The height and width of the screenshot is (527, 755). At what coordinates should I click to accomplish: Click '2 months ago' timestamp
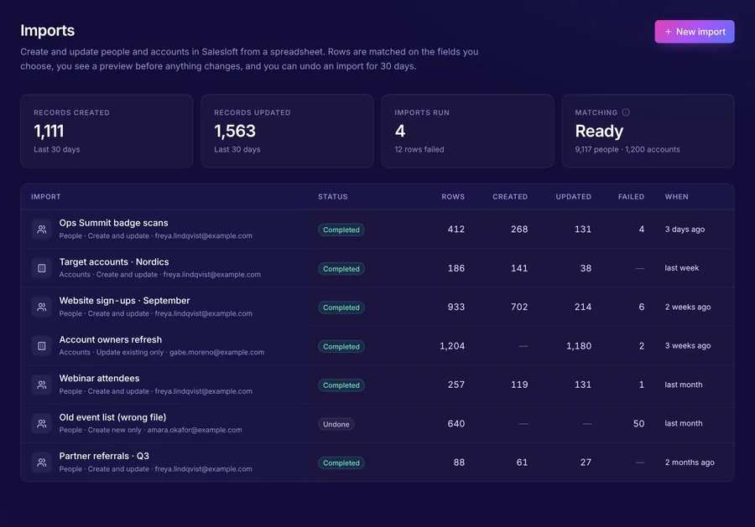click(x=690, y=462)
